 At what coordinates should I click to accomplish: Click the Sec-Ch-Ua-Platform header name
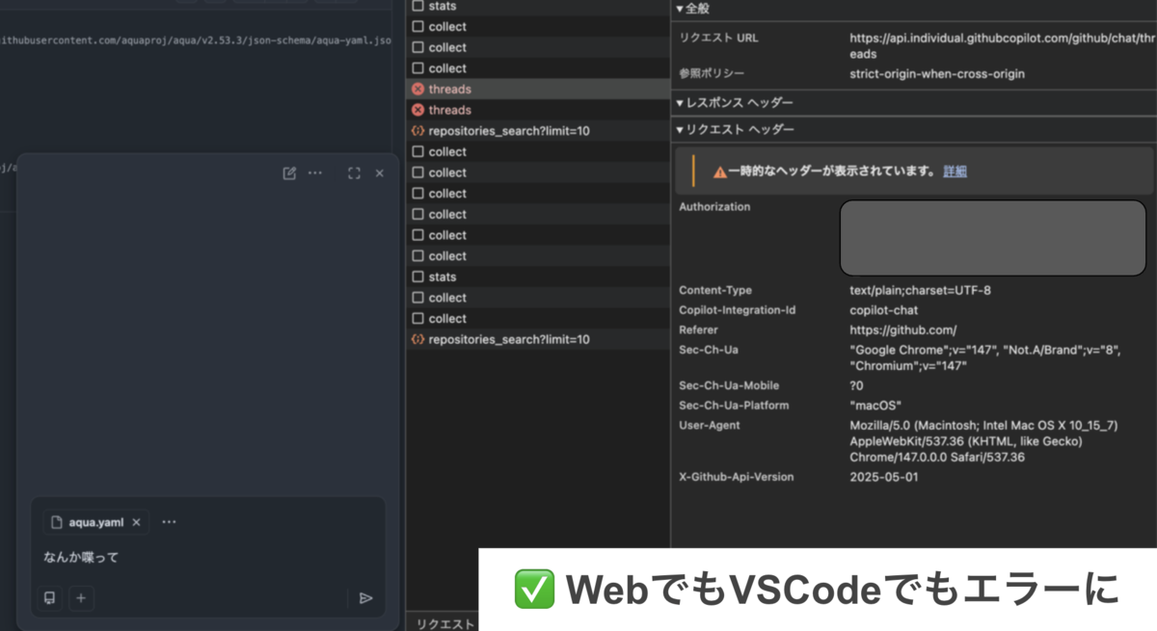(734, 406)
